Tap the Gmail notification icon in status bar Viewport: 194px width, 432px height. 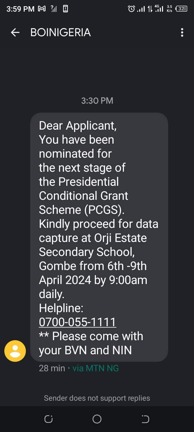coord(42,9)
